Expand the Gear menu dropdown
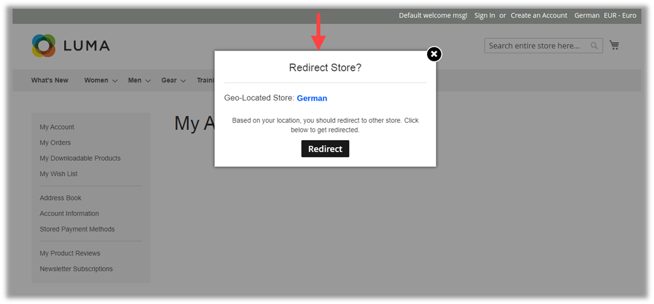Screen dimensions: 654x304 (173, 80)
